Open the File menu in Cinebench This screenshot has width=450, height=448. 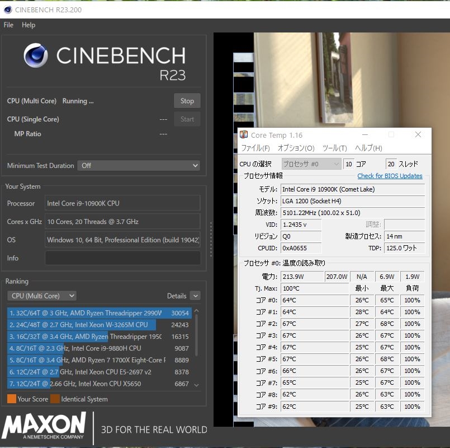(8, 25)
